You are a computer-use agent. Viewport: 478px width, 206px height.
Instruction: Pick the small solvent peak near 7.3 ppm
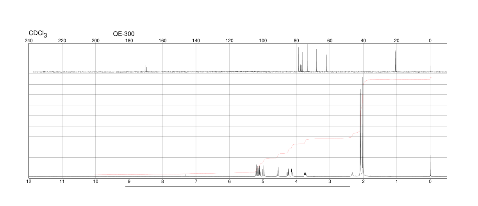coord(186,175)
